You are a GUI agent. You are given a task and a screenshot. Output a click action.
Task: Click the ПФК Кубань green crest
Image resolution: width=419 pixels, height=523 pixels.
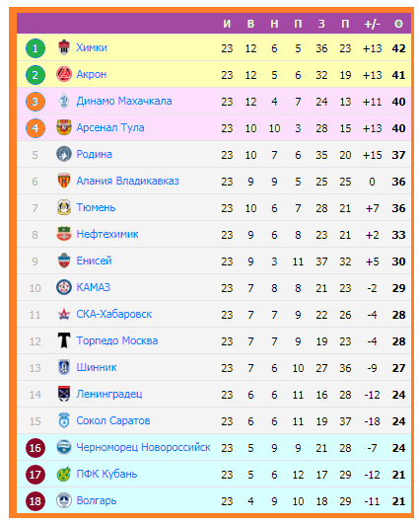[x=64, y=474]
